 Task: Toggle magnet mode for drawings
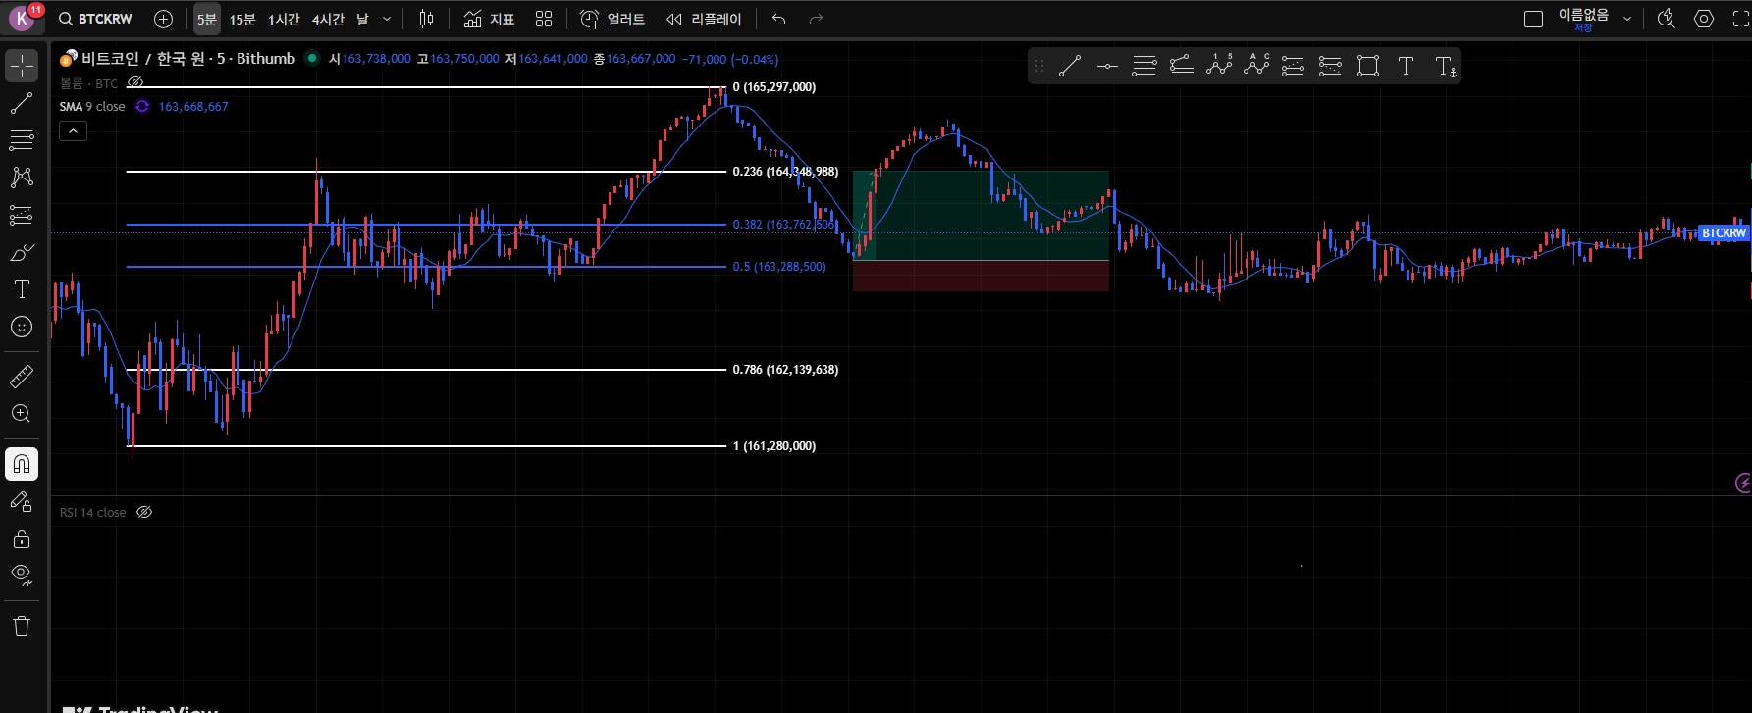pos(22,464)
